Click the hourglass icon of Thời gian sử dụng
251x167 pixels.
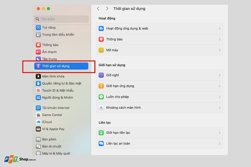click(x=38, y=66)
